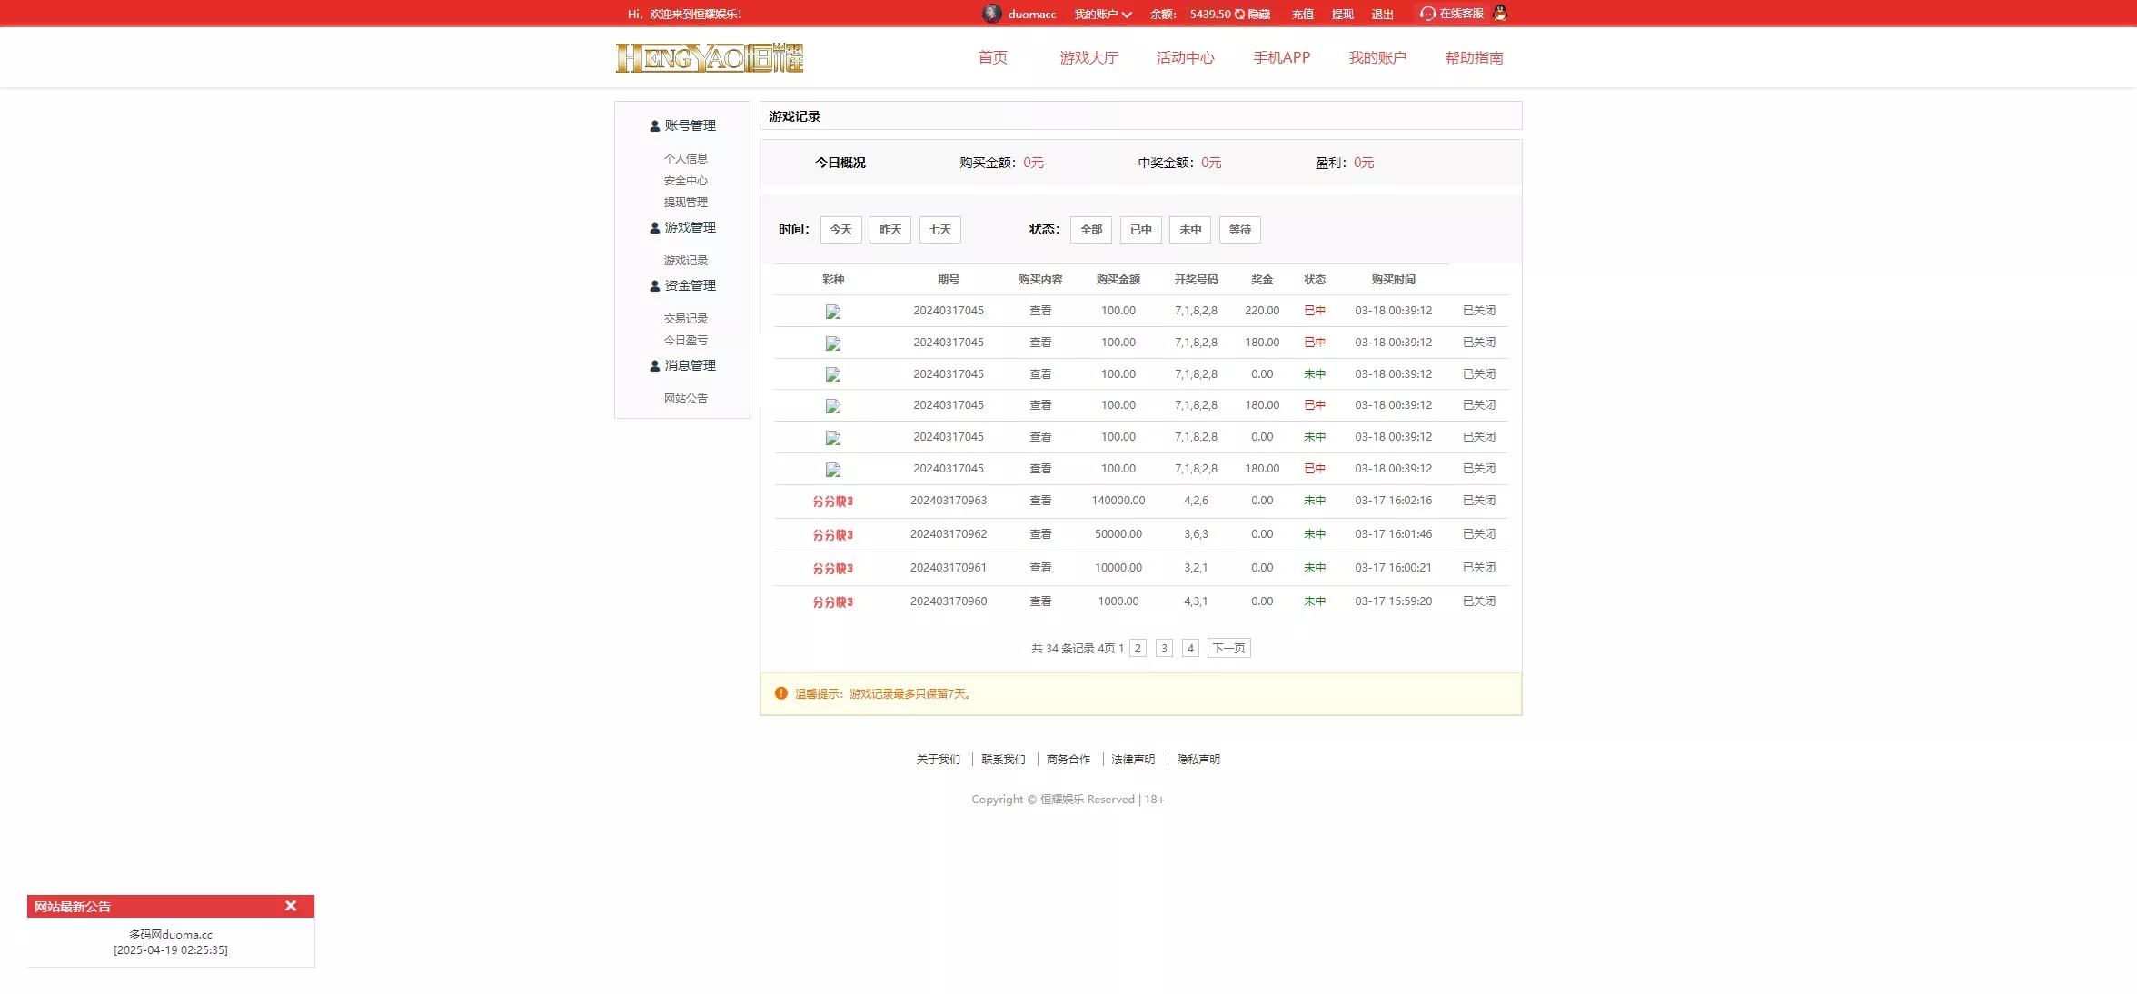The width and height of the screenshot is (2137, 994).
Task: Jump to page 3 in pagination
Action: point(1164,648)
